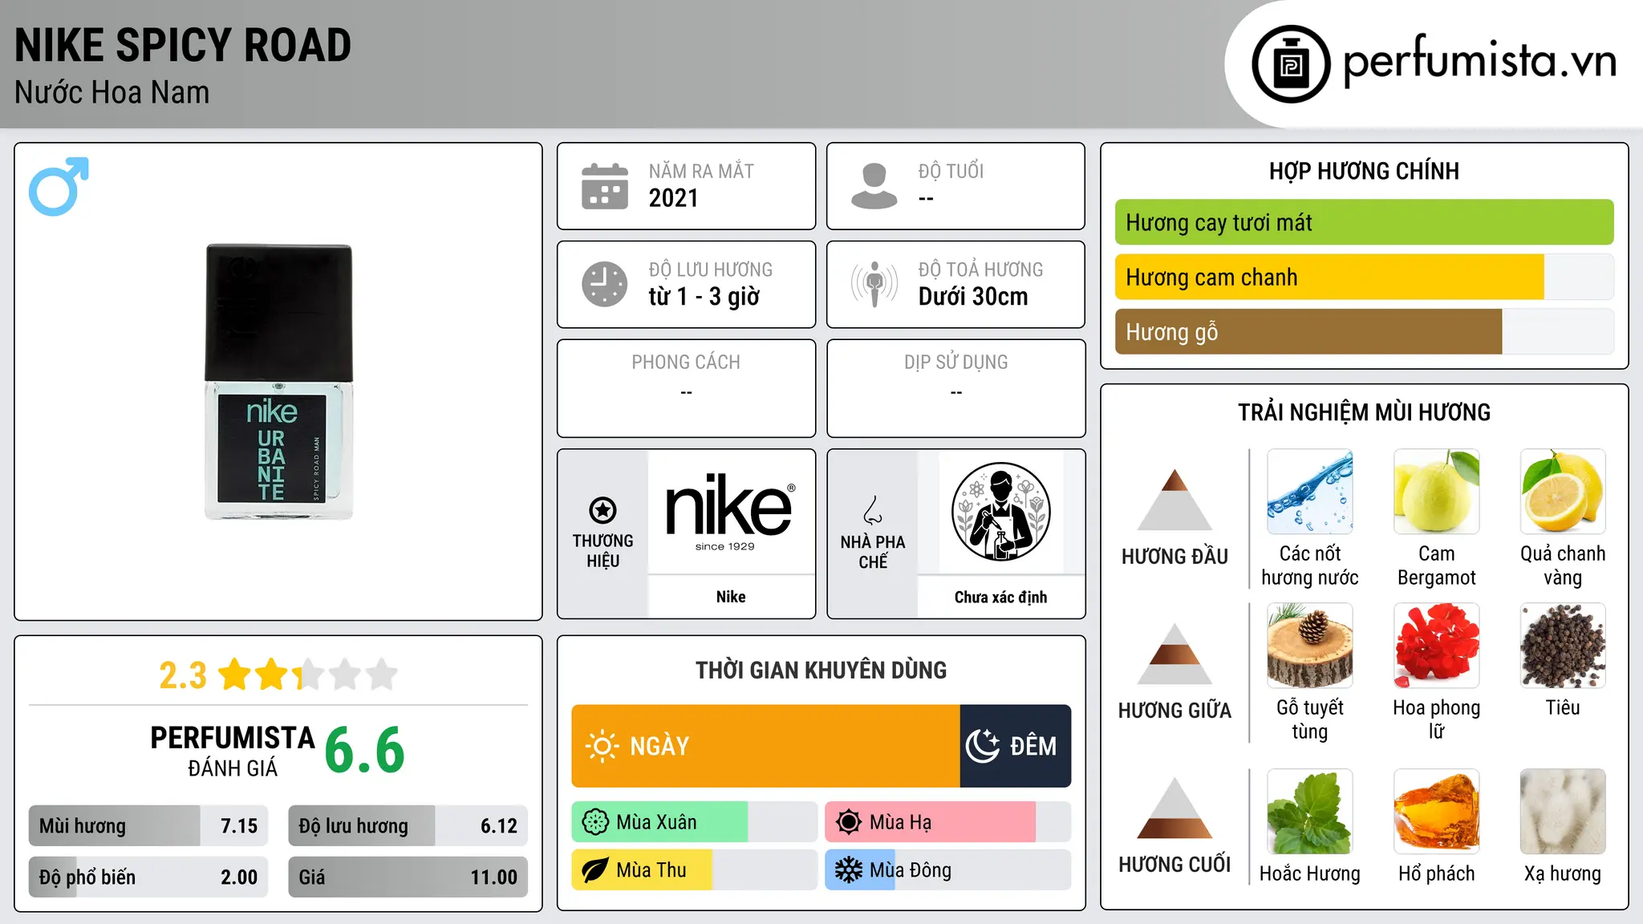Click the Nike Urbanite bottle product photo
1643x924 pixels.
click(x=278, y=382)
